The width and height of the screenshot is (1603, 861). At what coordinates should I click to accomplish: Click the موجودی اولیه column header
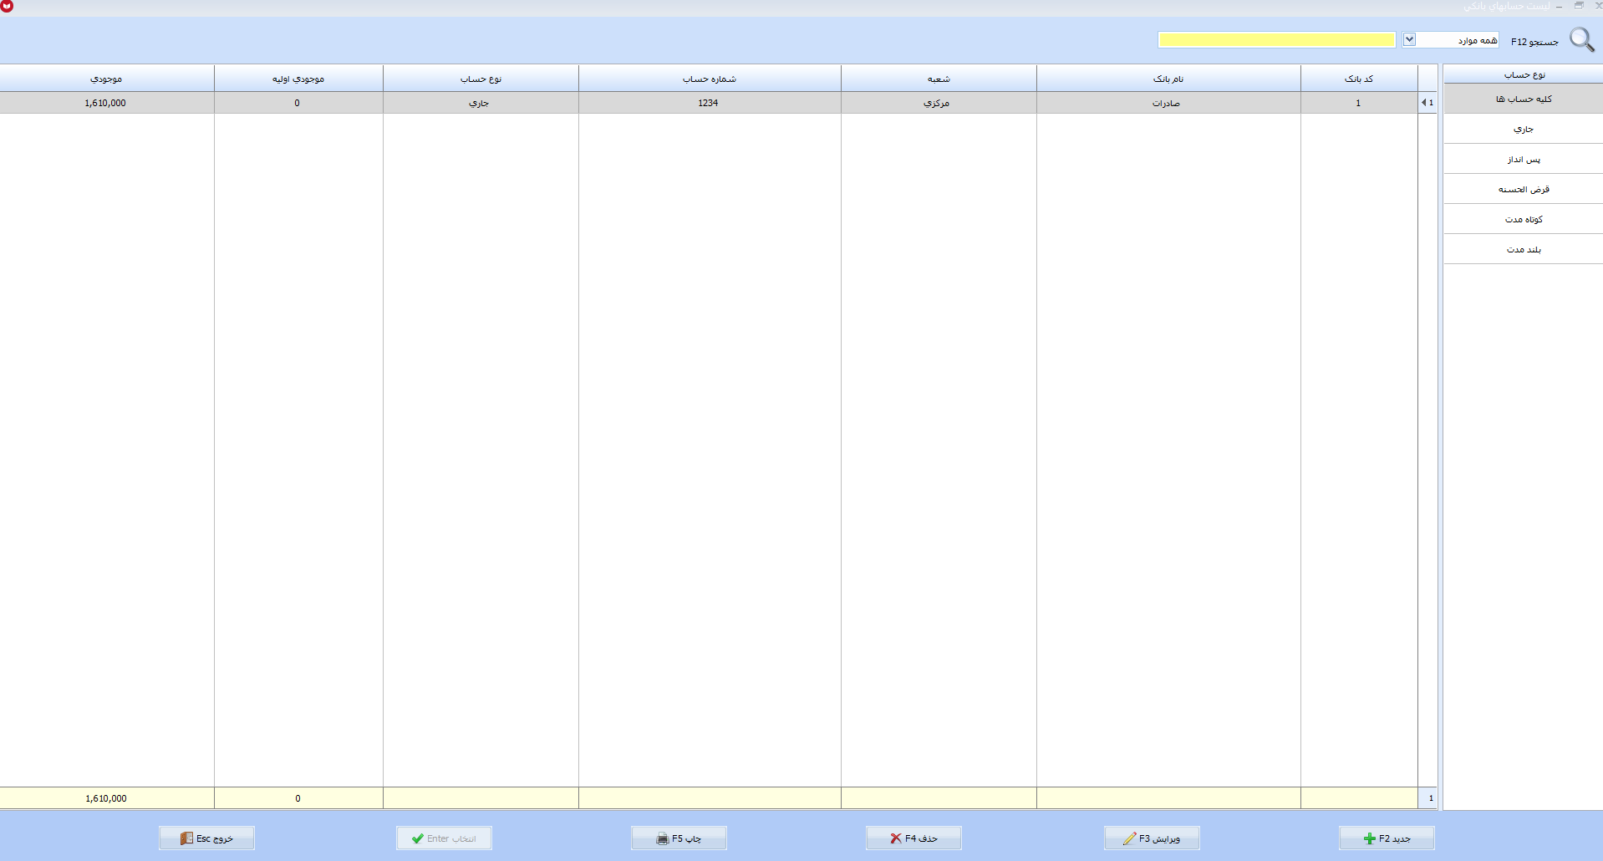coord(298,79)
